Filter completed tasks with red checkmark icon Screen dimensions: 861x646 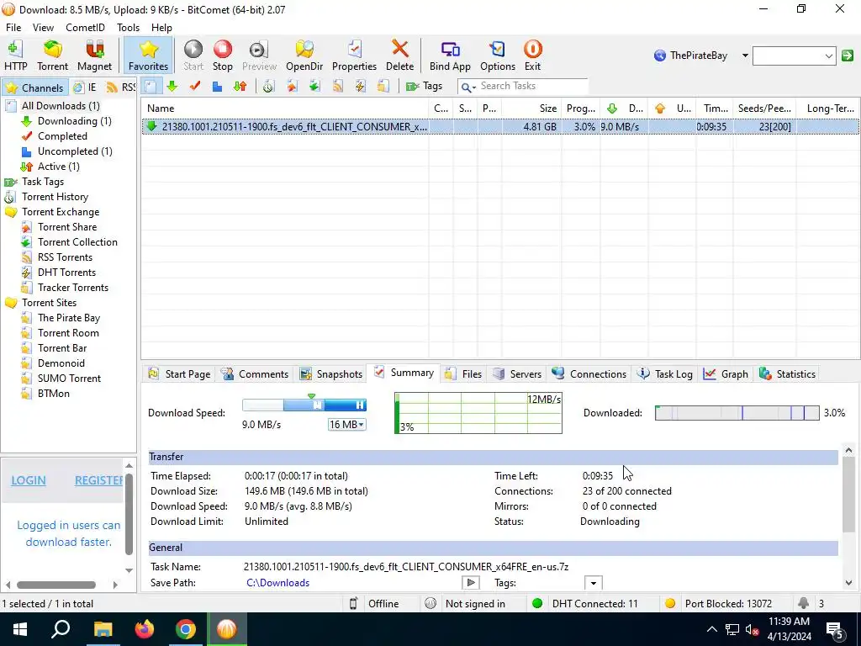pos(195,87)
